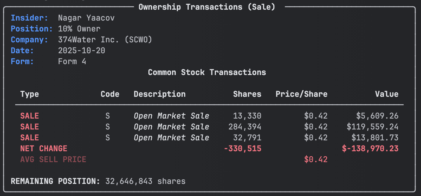Click the "Form 4" value
421x196 pixels.
(x=72, y=61)
